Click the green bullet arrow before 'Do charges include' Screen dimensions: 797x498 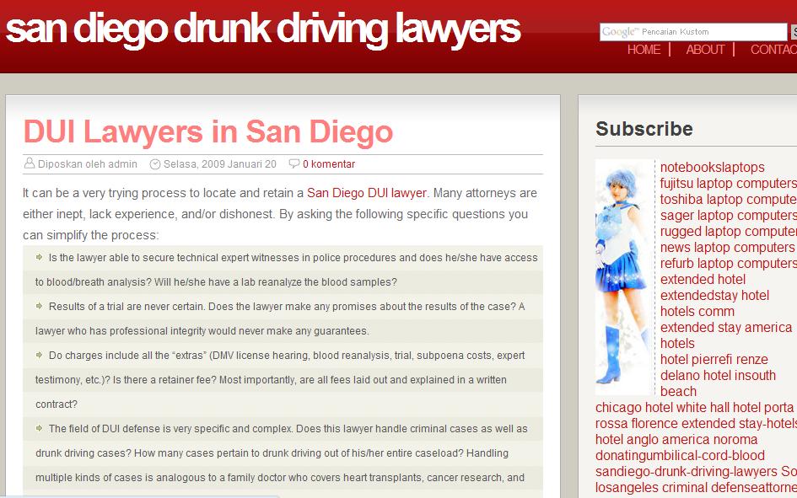[x=39, y=355]
